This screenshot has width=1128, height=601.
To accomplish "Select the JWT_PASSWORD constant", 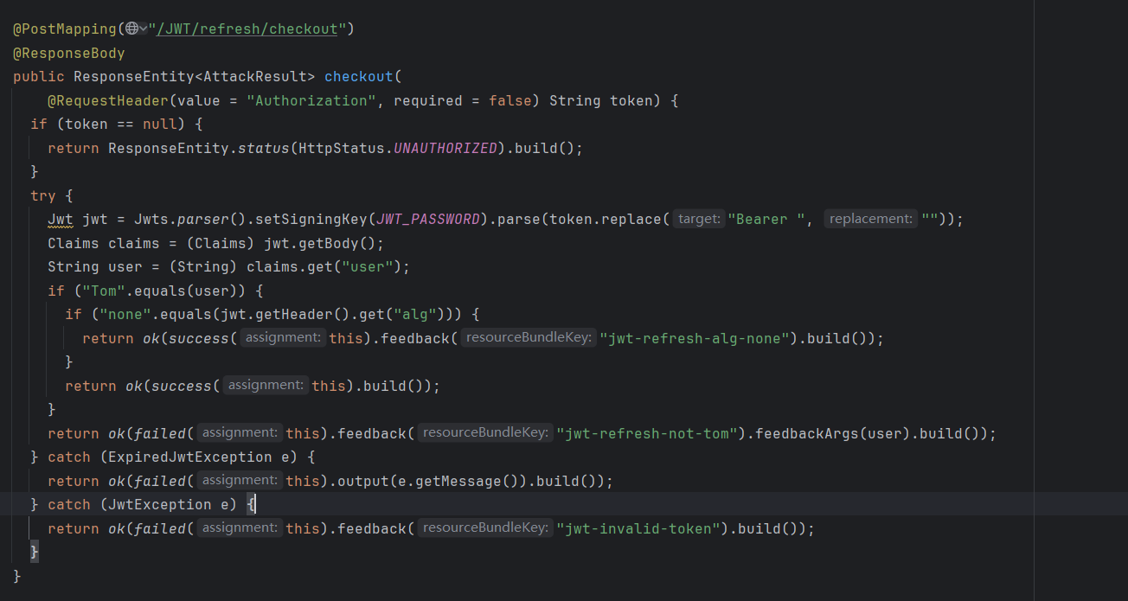I will coord(427,219).
